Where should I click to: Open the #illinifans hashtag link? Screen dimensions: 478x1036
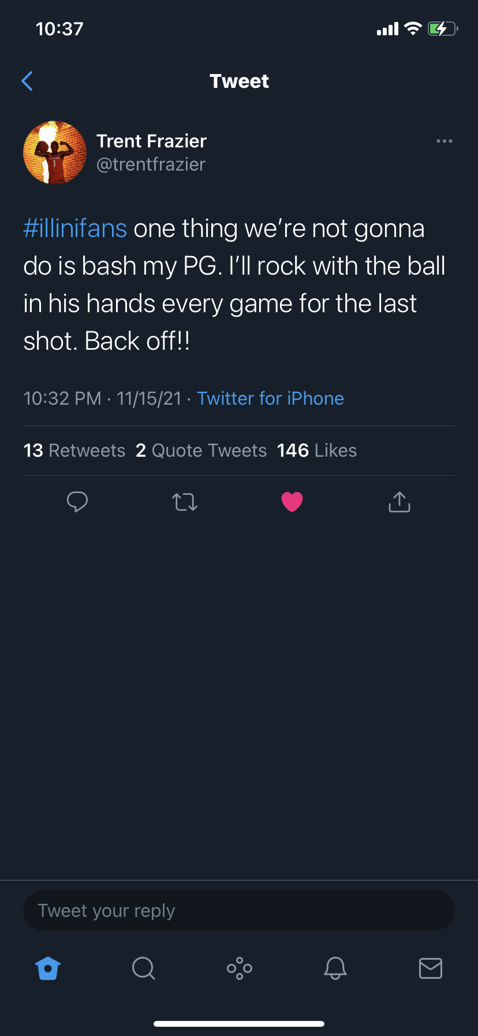pyautogui.click(x=75, y=229)
